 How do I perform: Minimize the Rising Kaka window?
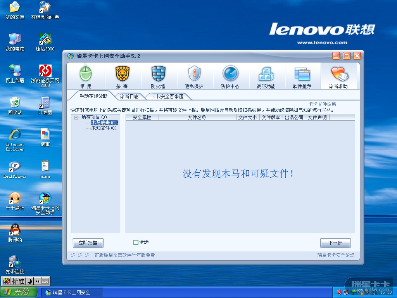pyautogui.click(x=336, y=56)
